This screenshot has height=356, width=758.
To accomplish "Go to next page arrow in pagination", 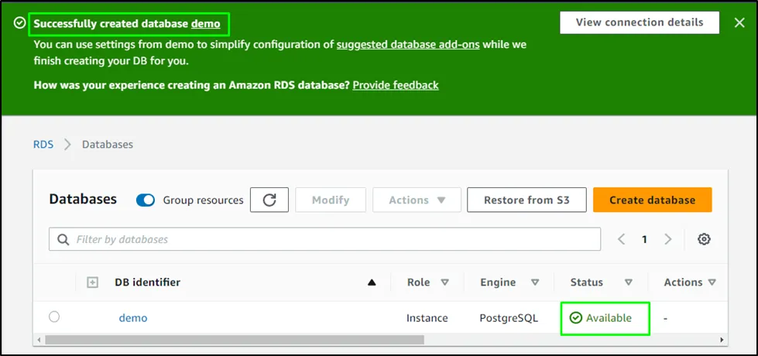I will [667, 239].
